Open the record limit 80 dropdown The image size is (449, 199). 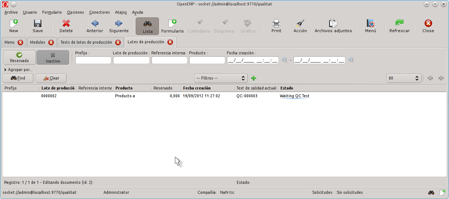pyautogui.click(x=404, y=78)
